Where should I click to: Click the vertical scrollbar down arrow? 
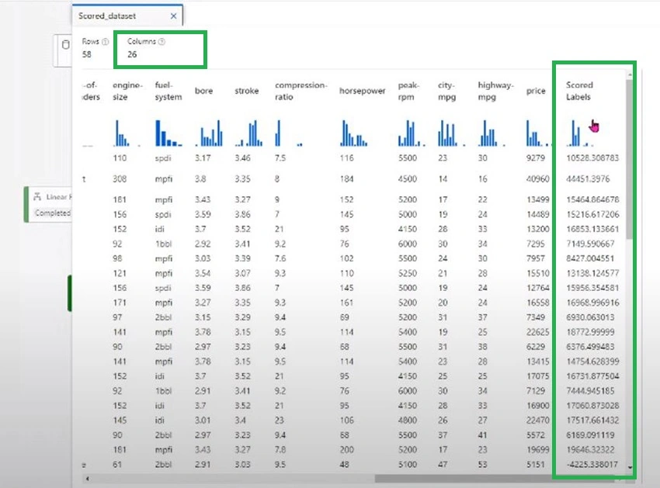[630, 467]
